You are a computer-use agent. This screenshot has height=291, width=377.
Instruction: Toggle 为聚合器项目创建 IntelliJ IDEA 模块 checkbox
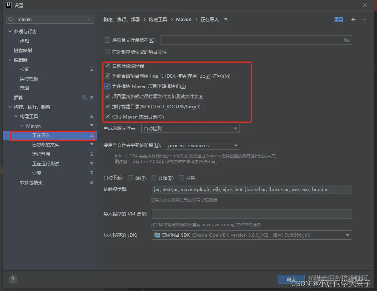107,76
